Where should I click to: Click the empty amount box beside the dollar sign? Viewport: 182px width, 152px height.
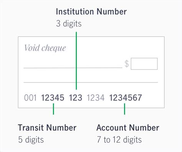144,64
